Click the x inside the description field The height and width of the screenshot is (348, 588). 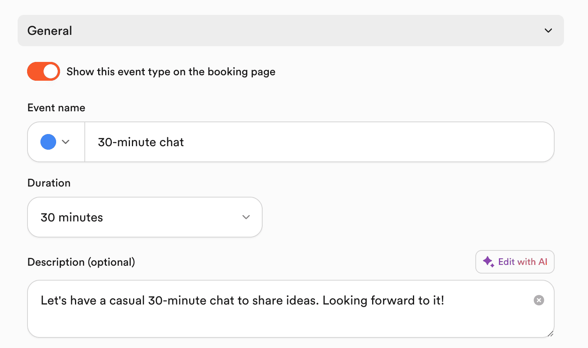539,300
